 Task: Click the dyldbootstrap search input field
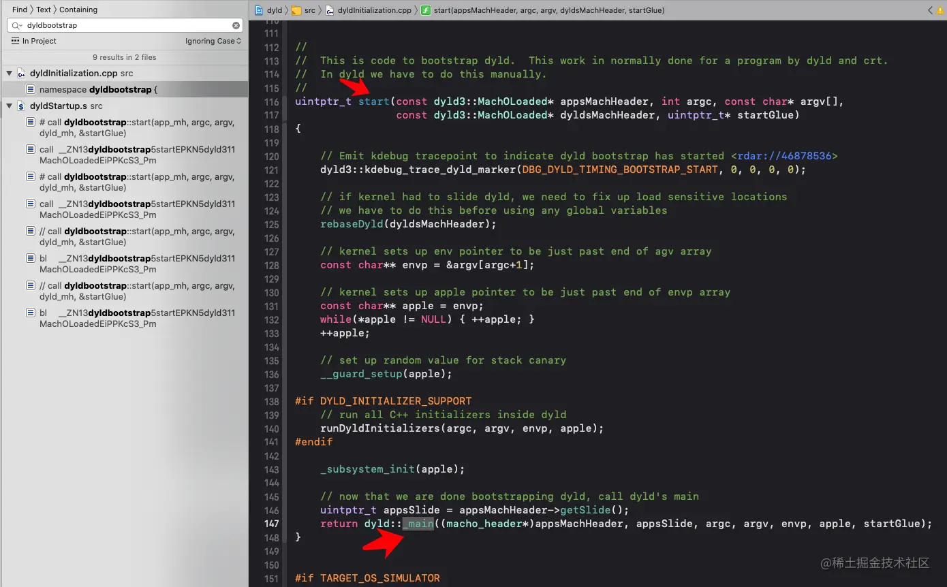tap(125, 25)
